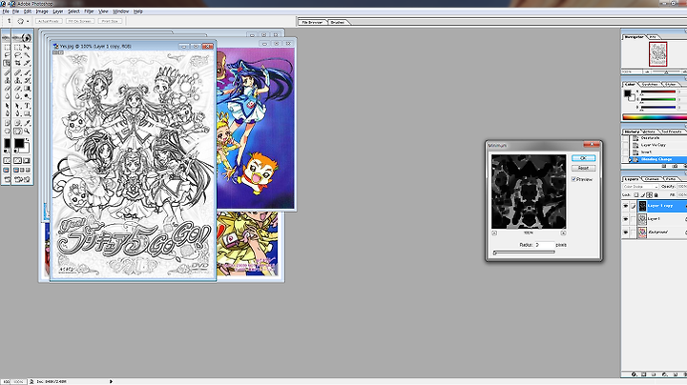687x385 pixels.
Task: Click the Print Size button
Action: point(110,21)
